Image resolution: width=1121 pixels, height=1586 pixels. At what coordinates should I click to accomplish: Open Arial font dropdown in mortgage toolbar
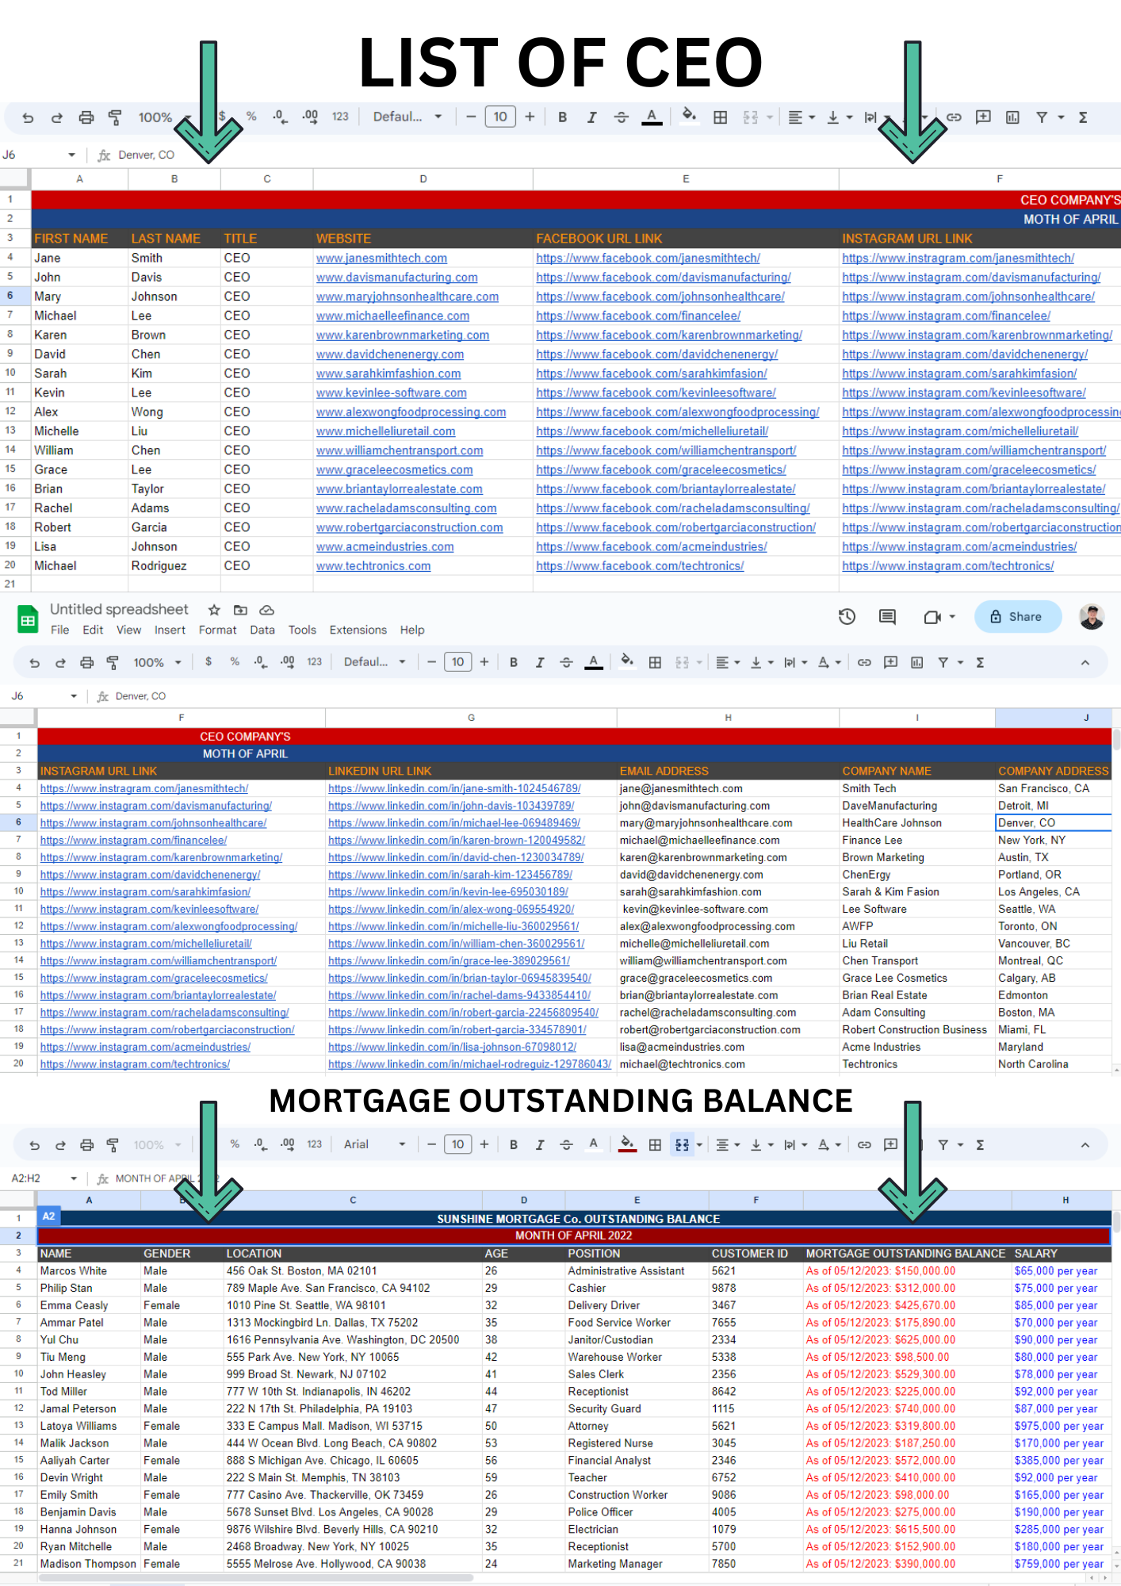(x=374, y=1144)
